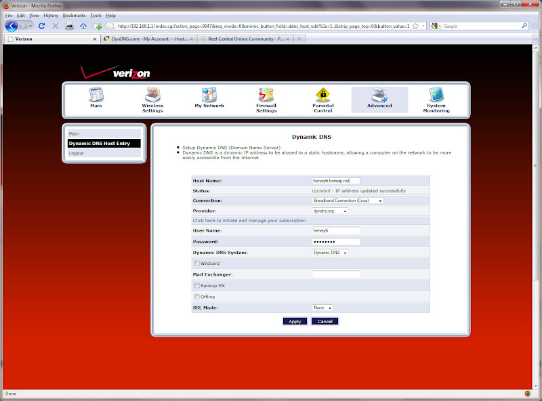Click the browser URL address bar
Screen dimensions: 542x401
click(x=263, y=26)
